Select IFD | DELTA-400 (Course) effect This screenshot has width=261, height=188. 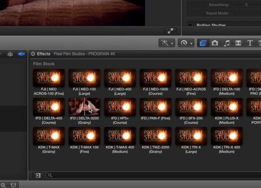coord(49,111)
